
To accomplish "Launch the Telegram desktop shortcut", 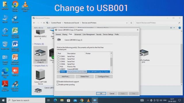I will click(15, 19).
